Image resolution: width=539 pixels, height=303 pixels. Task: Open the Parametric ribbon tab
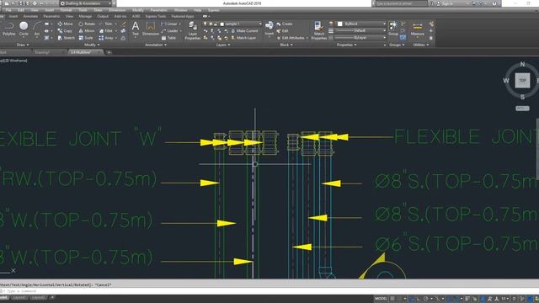(51, 16)
